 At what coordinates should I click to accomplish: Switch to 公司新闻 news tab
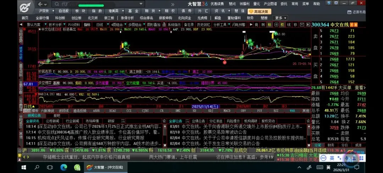click(x=52, y=121)
